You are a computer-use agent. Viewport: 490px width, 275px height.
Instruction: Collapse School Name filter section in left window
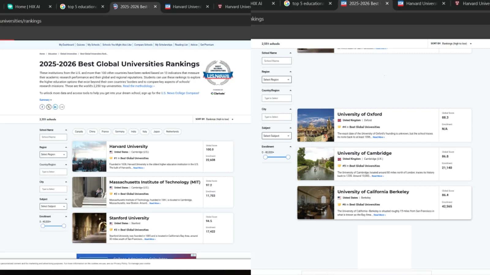coord(66,130)
